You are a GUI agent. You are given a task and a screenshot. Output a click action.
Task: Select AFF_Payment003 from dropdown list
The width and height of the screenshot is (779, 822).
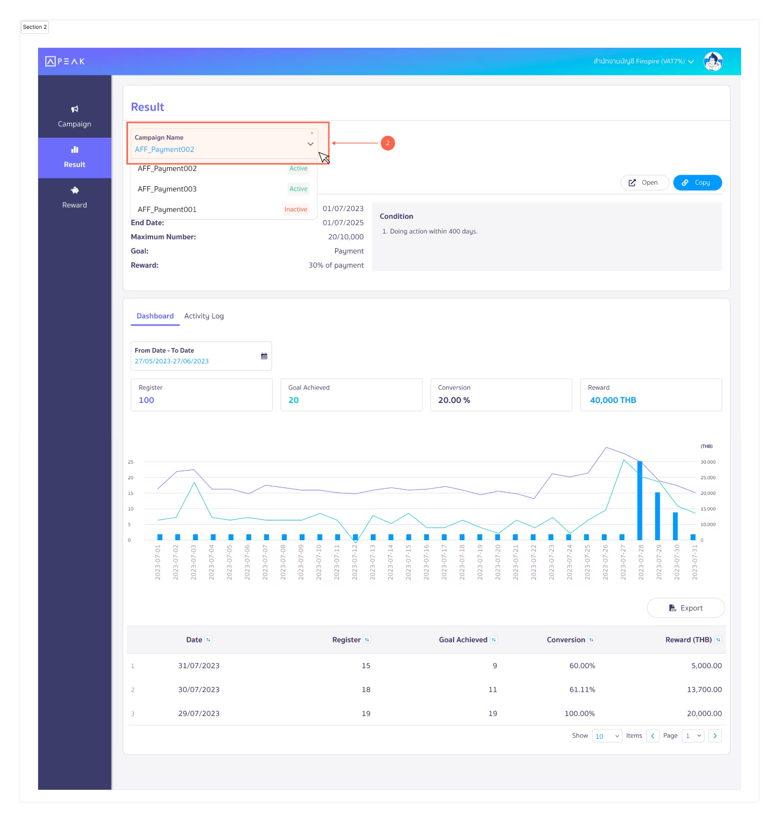click(x=223, y=189)
